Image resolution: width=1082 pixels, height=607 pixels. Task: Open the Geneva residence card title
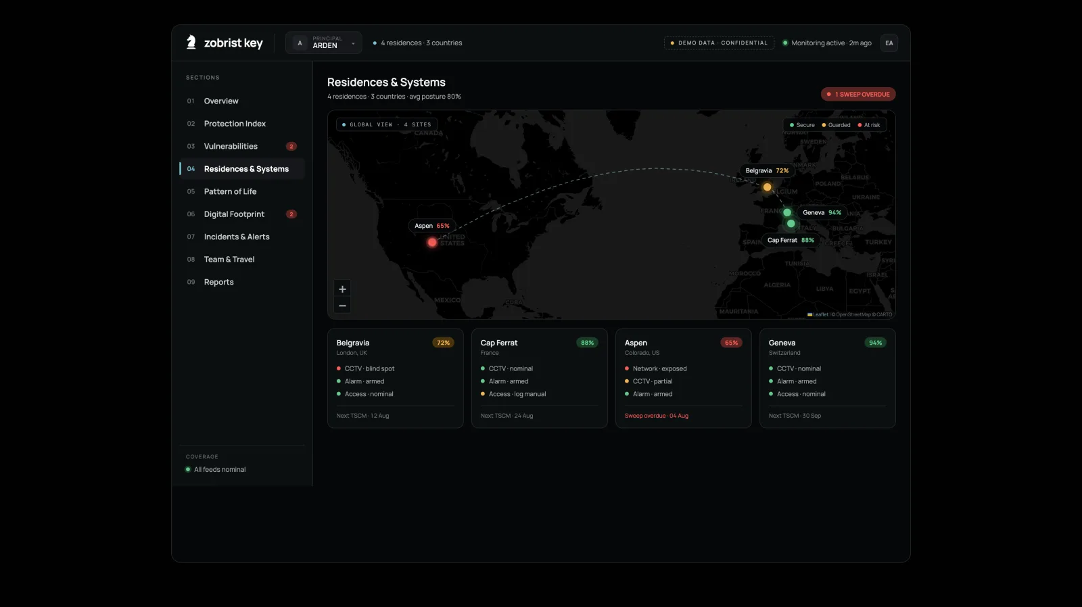(x=782, y=343)
